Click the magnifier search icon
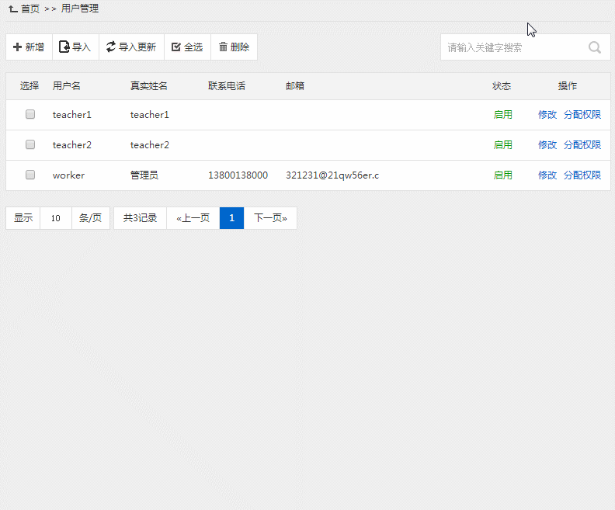615x510 pixels. pos(595,47)
